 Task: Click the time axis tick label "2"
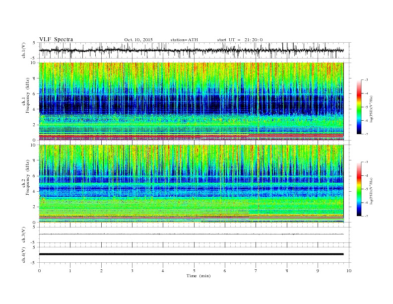[x=101, y=271]
